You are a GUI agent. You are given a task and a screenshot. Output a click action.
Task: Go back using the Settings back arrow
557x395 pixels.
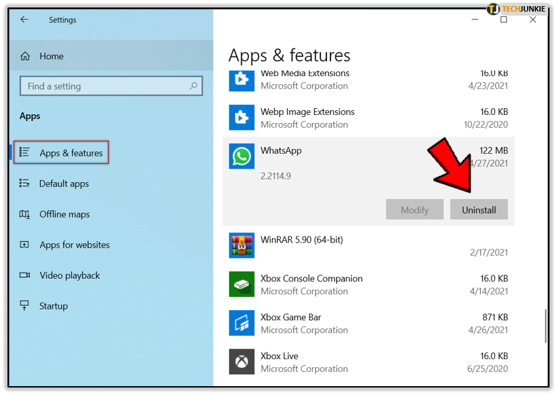coord(24,20)
